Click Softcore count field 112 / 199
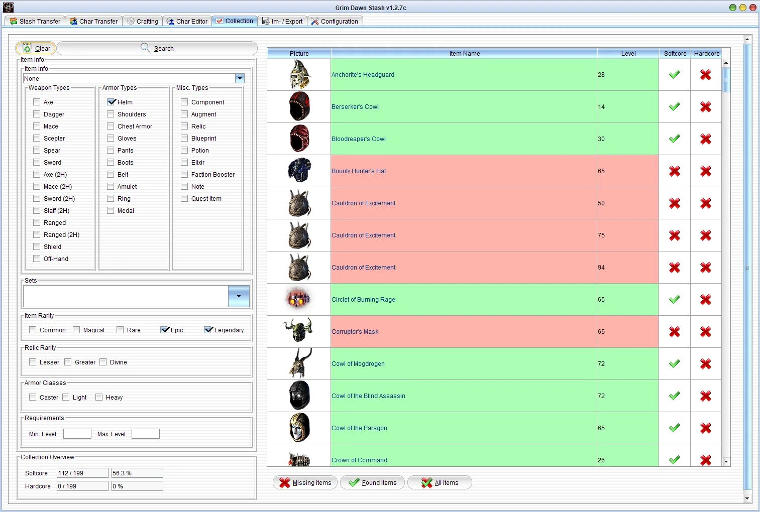 click(x=82, y=473)
